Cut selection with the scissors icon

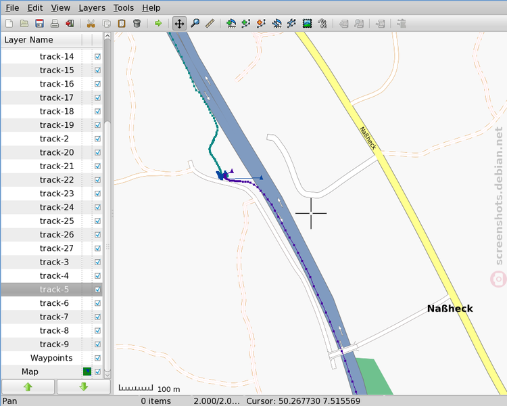click(x=91, y=23)
